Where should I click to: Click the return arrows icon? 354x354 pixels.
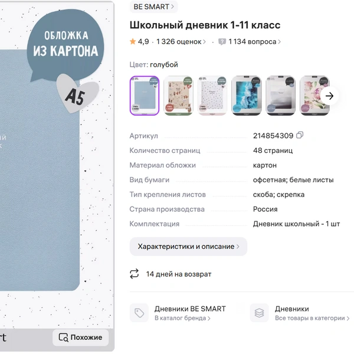point(135,274)
